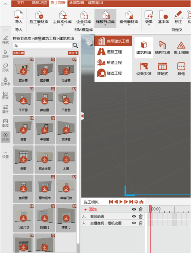The image size is (191, 254).
Task: Click the red timeline playhead marker
Action: tap(150, 209)
